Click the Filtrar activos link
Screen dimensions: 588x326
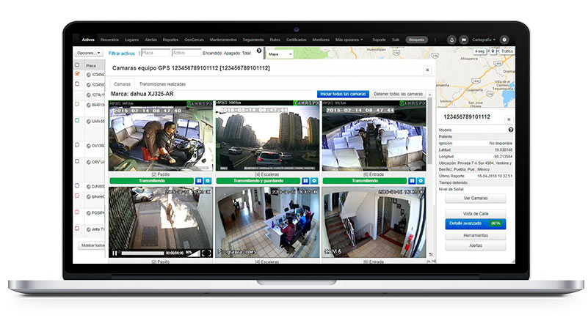click(x=122, y=53)
